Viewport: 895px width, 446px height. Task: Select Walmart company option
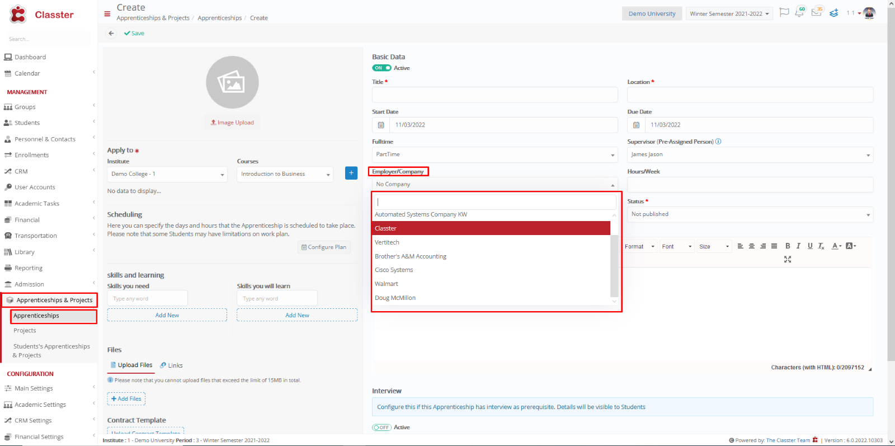point(491,284)
